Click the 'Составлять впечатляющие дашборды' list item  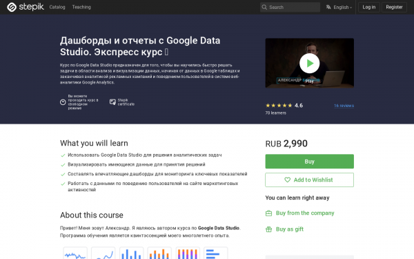tap(157, 174)
